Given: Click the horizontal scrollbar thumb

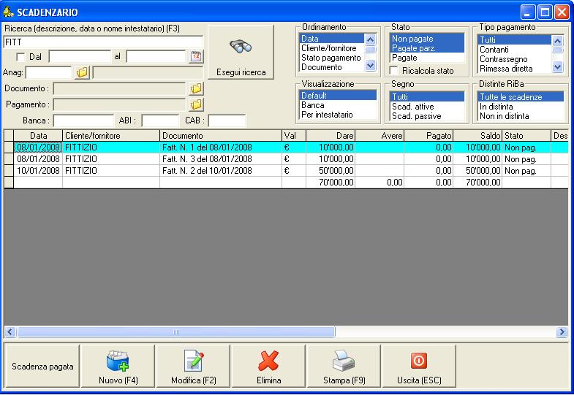Looking at the screenshot, I should coord(176,331).
